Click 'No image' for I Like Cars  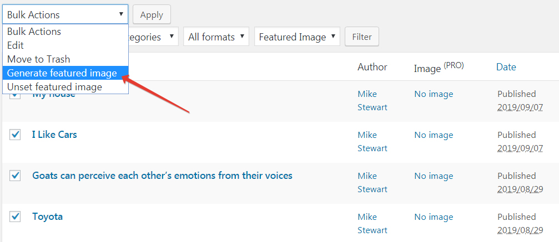pyautogui.click(x=434, y=135)
